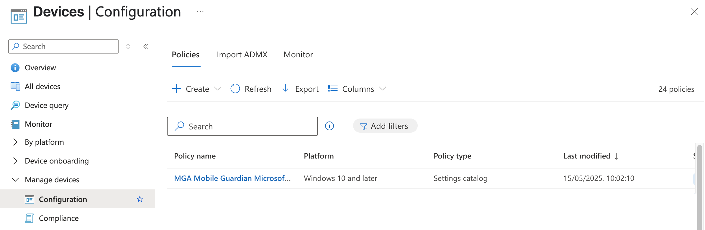Click the Monitor notebook icon in sidebar

pyautogui.click(x=15, y=124)
